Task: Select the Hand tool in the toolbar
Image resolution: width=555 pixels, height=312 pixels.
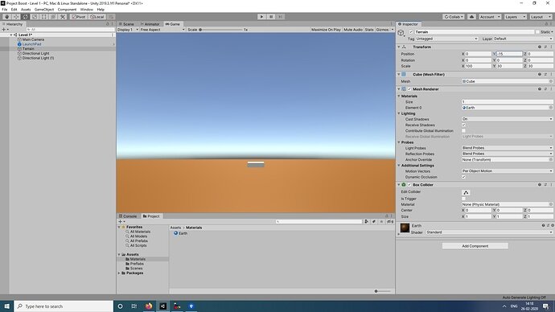Action: pos(6,17)
